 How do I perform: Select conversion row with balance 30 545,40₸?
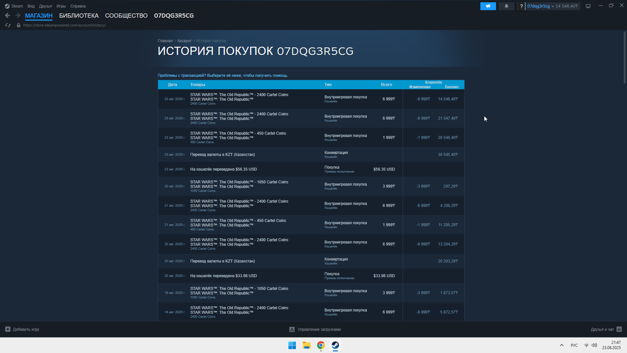click(311, 155)
